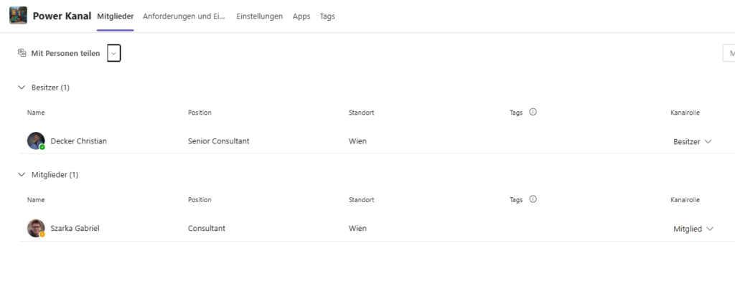
Task: Click the Power Kanal channel avatar icon
Action: [x=18, y=16]
